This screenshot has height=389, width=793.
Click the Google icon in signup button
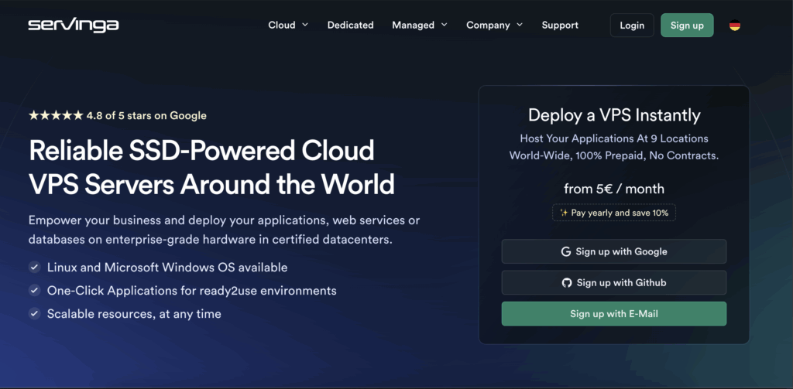pos(566,251)
